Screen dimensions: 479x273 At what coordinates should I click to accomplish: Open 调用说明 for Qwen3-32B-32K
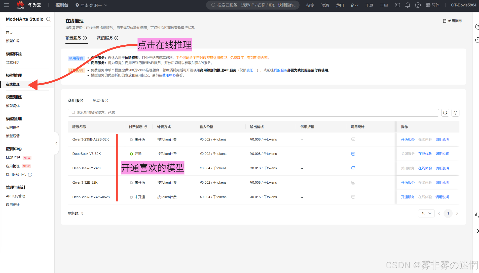point(442,182)
